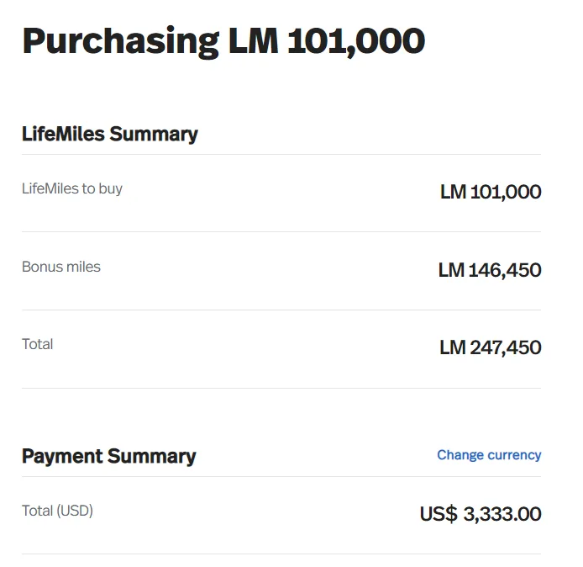583x567 pixels.
Task: Select the US$ 3,333.00 payment amount
Action: tap(481, 514)
